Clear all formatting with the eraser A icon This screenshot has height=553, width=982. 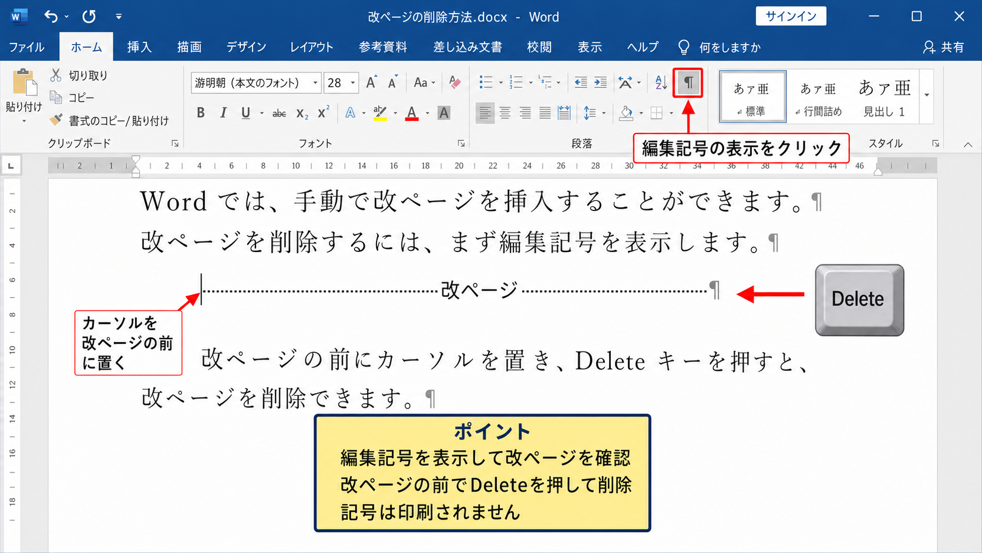(x=455, y=82)
